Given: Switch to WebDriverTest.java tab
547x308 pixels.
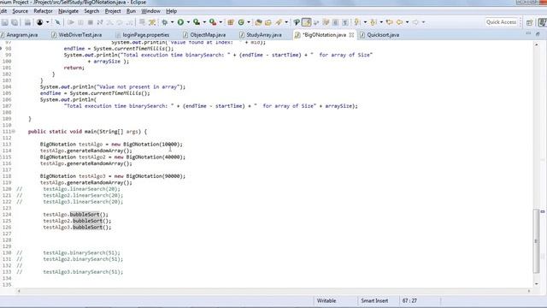Looking at the screenshot, I should click(x=80, y=35).
